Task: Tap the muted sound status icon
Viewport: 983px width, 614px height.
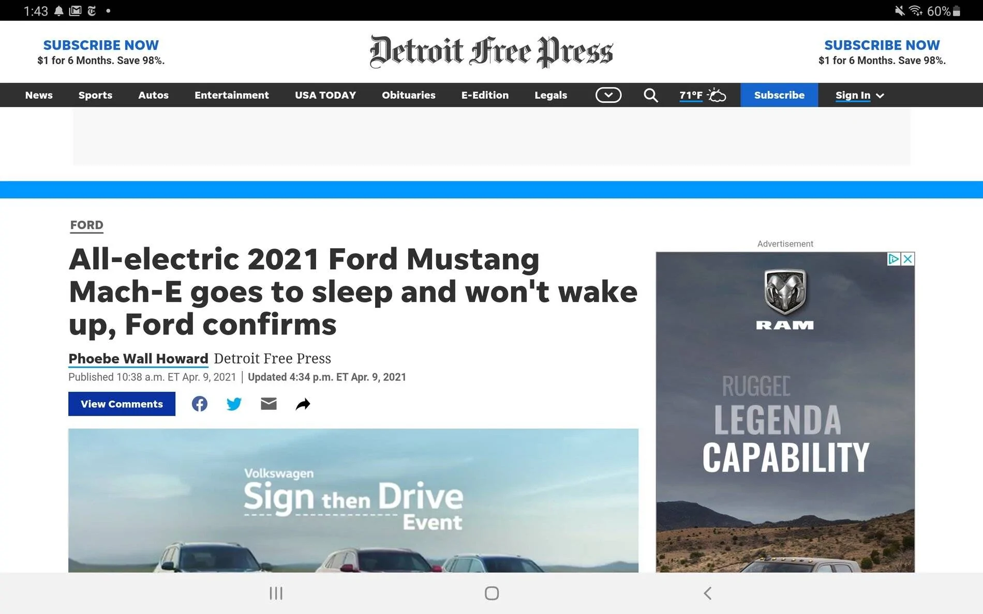Action: (900, 11)
